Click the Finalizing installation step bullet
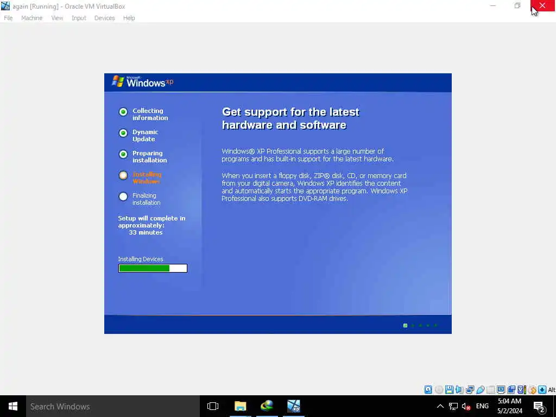556x417 pixels. click(x=123, y=197)
